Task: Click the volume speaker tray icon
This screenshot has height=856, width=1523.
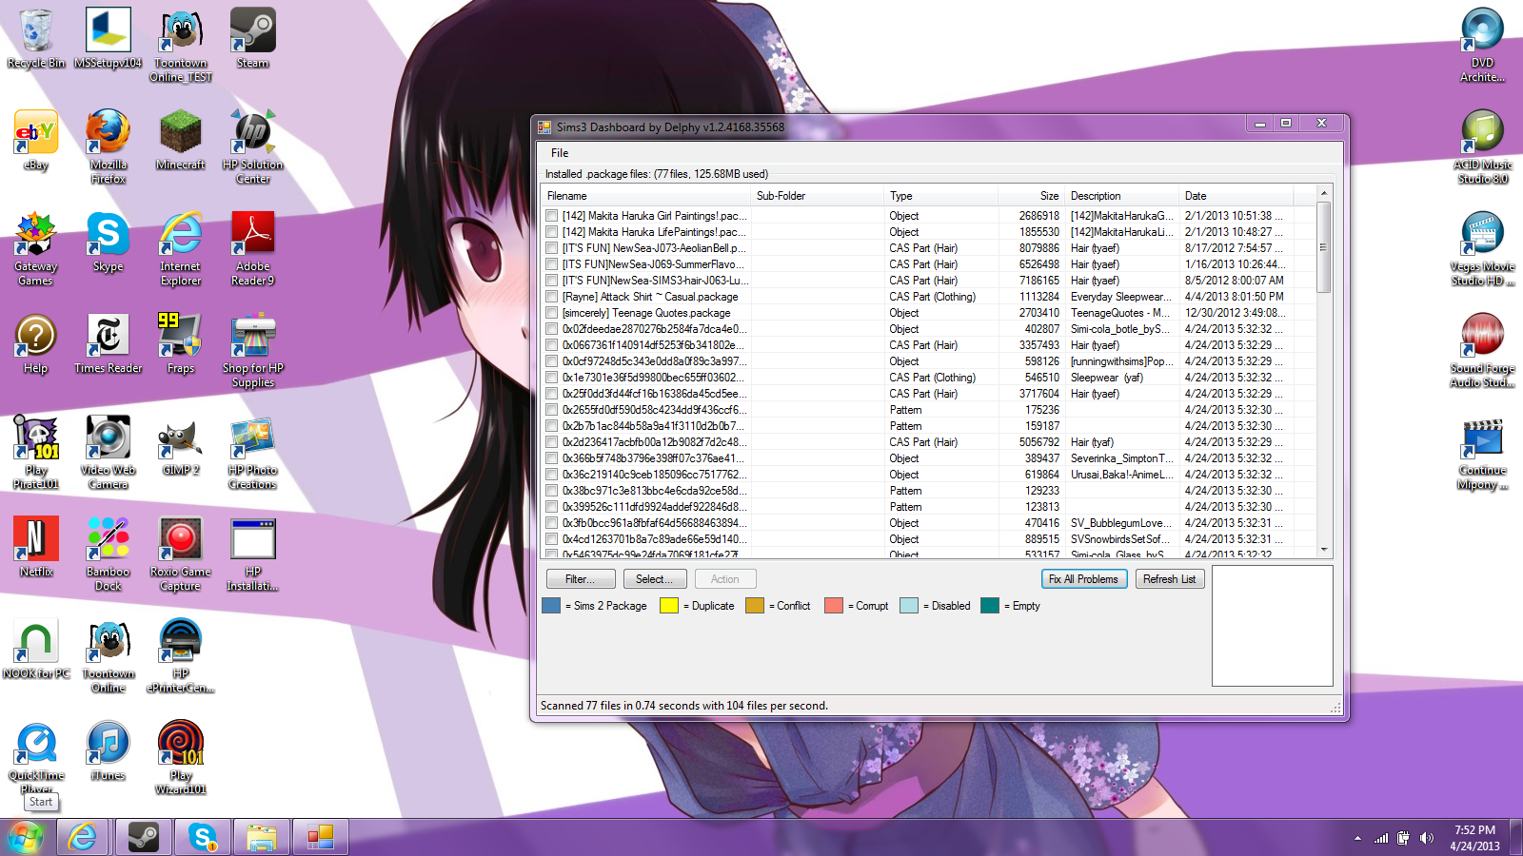Action: click(1426, 838)
